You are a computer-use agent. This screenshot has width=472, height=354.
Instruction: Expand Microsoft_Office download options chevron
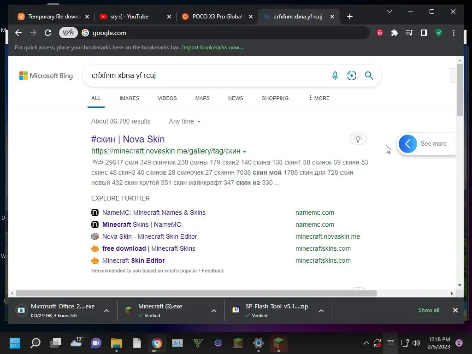click(x=106, y=311)
